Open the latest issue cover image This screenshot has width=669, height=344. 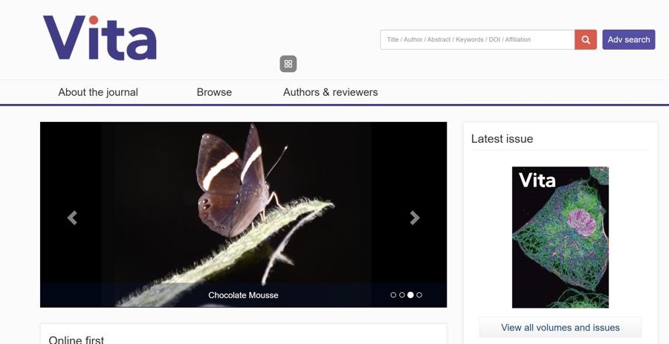click(x=560, y=237)
